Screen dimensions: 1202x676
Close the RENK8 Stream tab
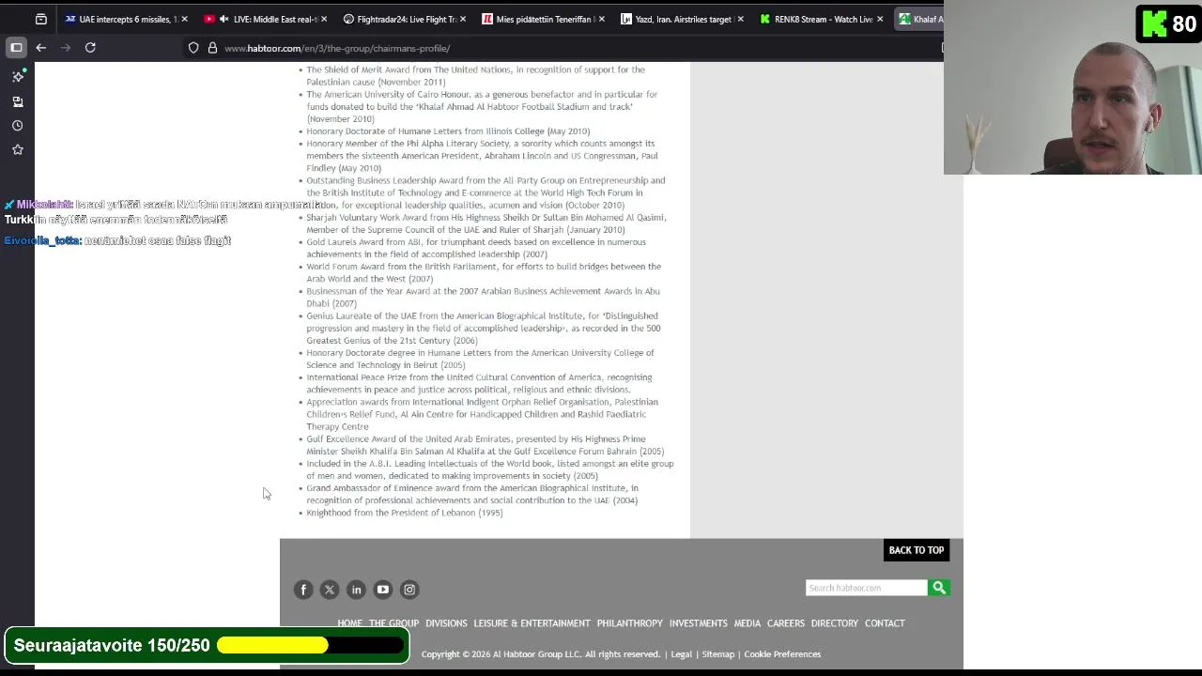click(x=880, y=19)
